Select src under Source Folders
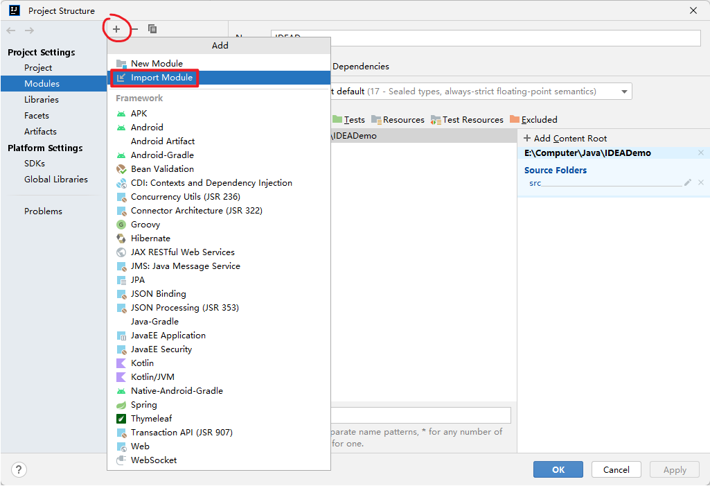The width and height of the screenshot is (710, 486). (x=535, y=183)
